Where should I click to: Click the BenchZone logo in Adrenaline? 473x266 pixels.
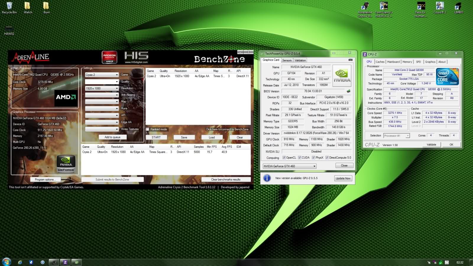[219, 59]
